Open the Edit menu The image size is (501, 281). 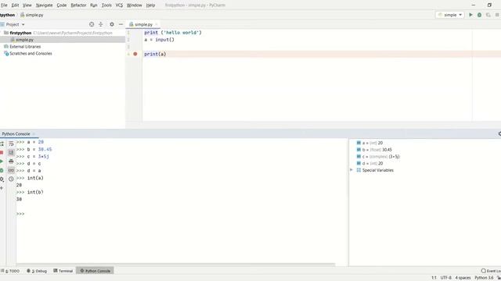click(x=15, y=5)
